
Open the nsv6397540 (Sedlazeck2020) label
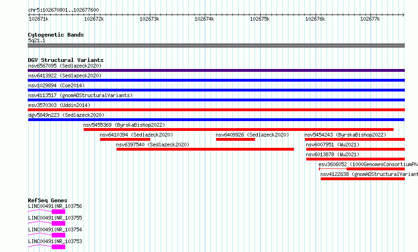[153, 145]
